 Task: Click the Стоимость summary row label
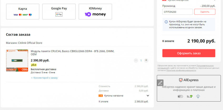[x=104, y=86]
